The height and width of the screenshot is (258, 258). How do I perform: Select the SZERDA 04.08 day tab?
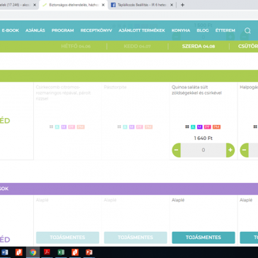coord(199,47)
